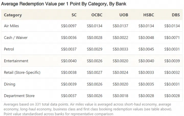184x116 pixels.
Task: Click the S$0.0137 UOB Air Miles value
Action: [120, 26]
